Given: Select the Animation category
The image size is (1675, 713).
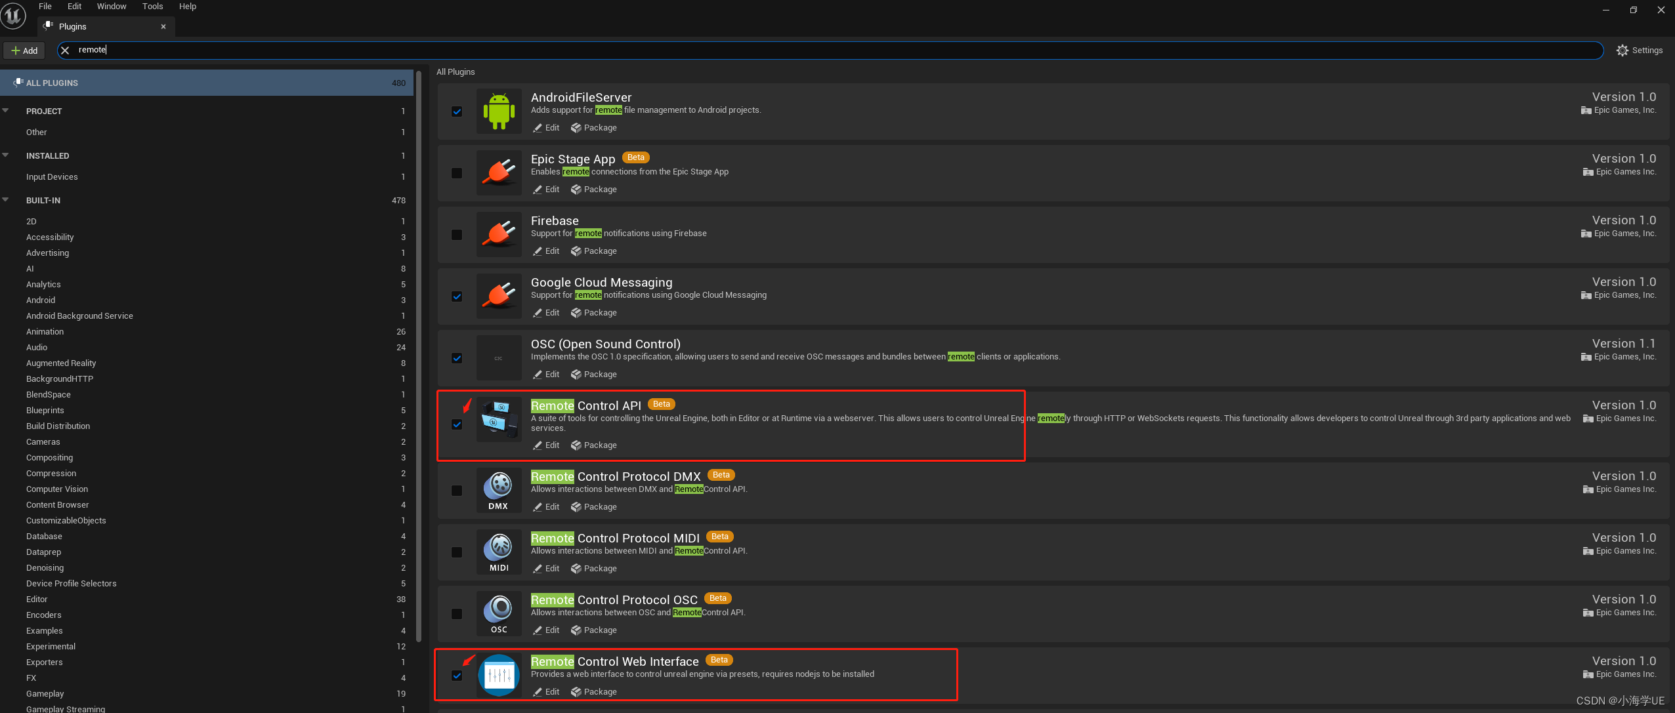Looking at the screenshot, I should [x=207, y=332].
